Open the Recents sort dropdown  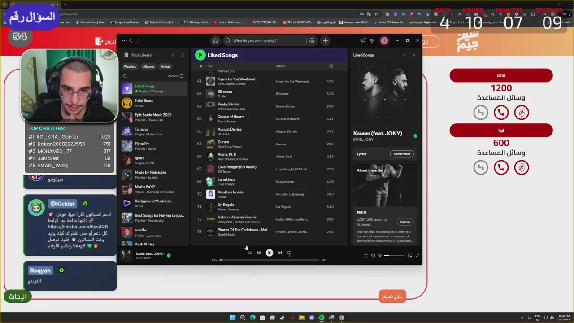pyautogui.click(x=175, y=76)
